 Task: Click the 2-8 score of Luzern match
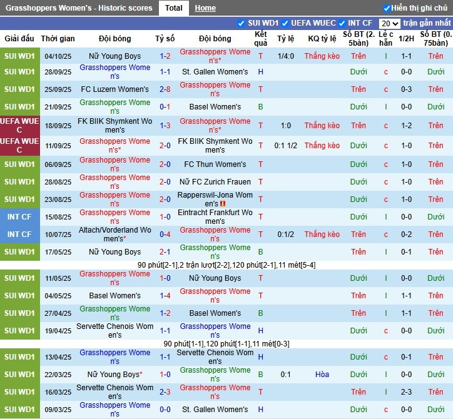[x=165, y=89]
